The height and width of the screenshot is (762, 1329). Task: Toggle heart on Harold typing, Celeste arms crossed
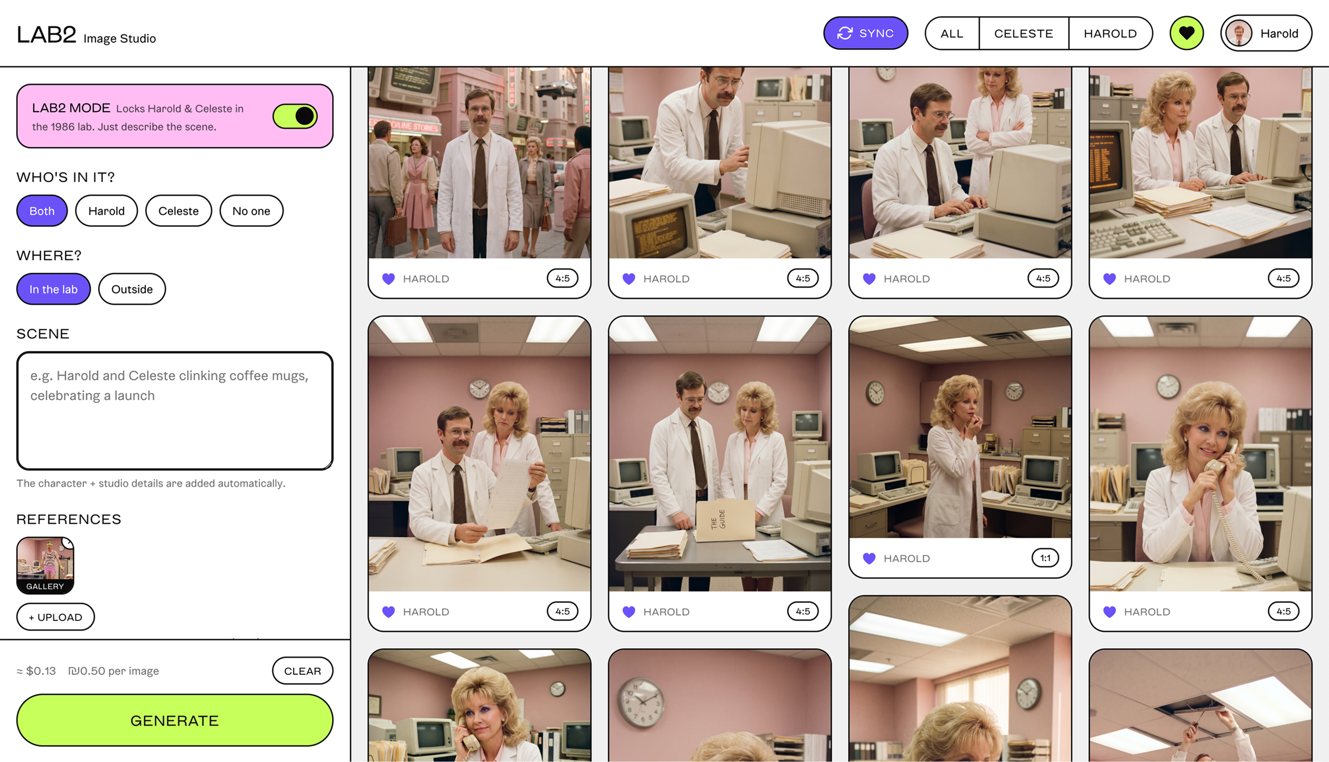[869, 278]
